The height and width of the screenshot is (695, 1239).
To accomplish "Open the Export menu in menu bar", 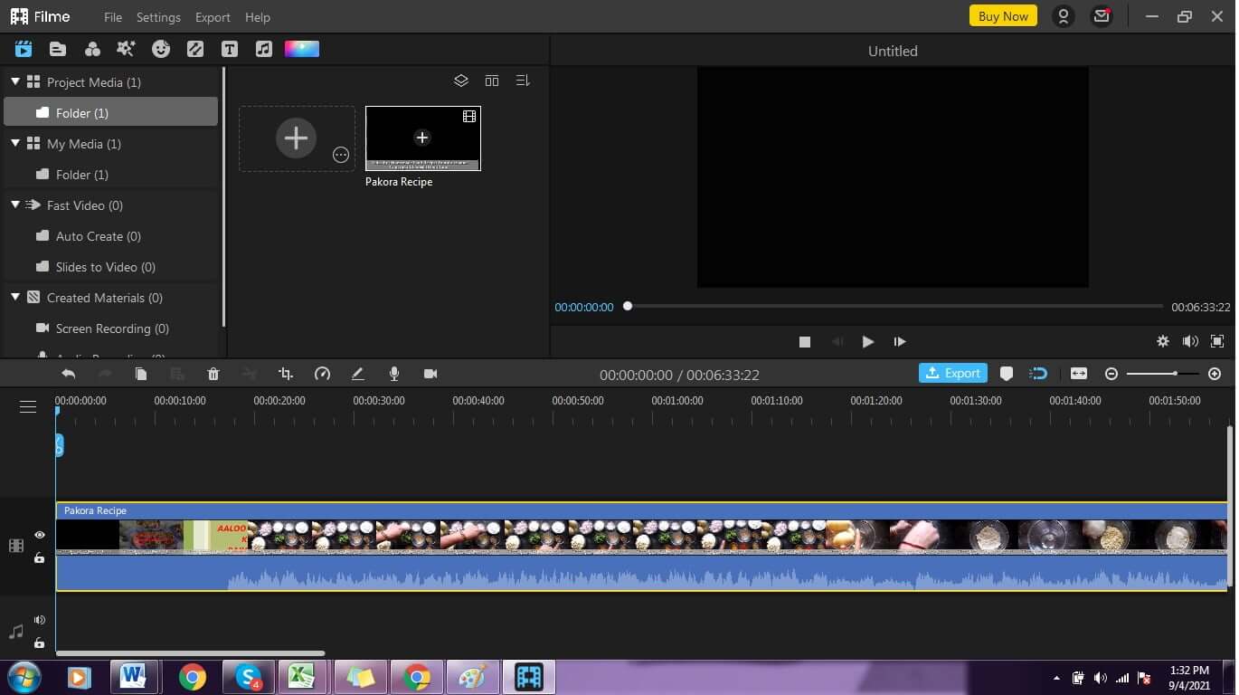I will (213, 17).
